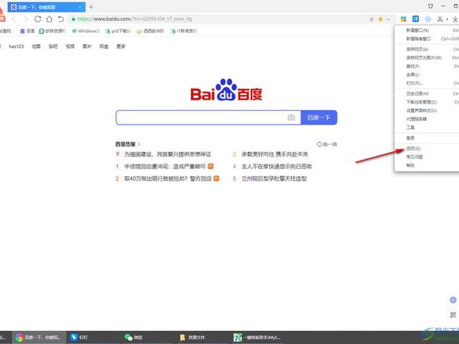Click the camera image-search icon in search box

pos(291,118)
